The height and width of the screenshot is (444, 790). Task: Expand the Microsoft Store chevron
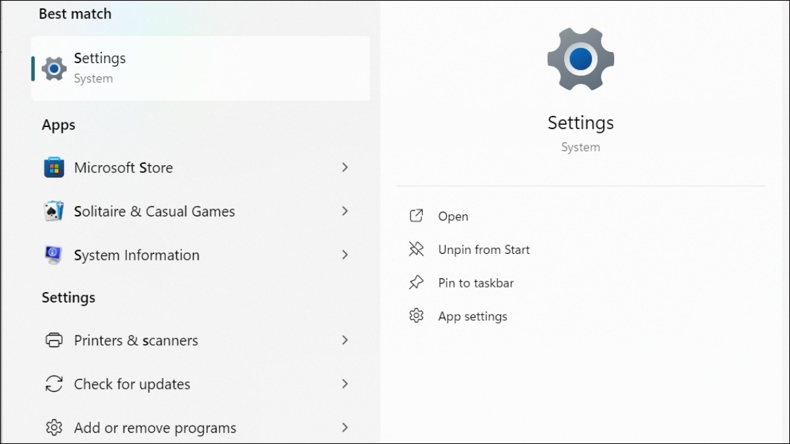pos(344,168)
